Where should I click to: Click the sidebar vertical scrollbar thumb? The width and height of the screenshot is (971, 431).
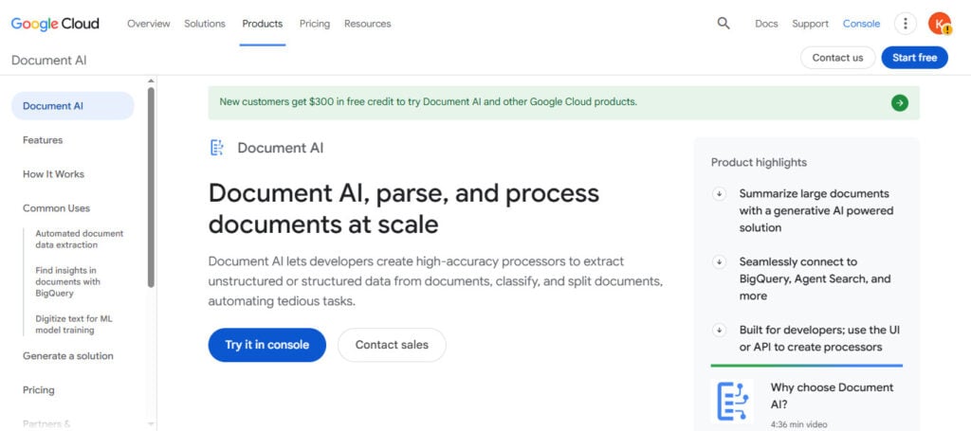(151, 187)
